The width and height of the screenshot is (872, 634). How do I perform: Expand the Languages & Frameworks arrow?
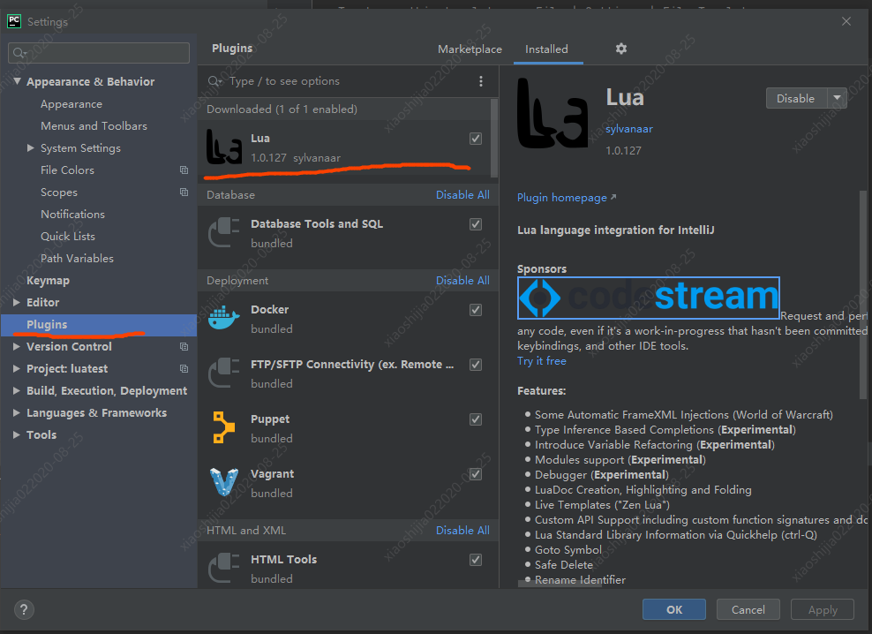[x=17, y=412]
